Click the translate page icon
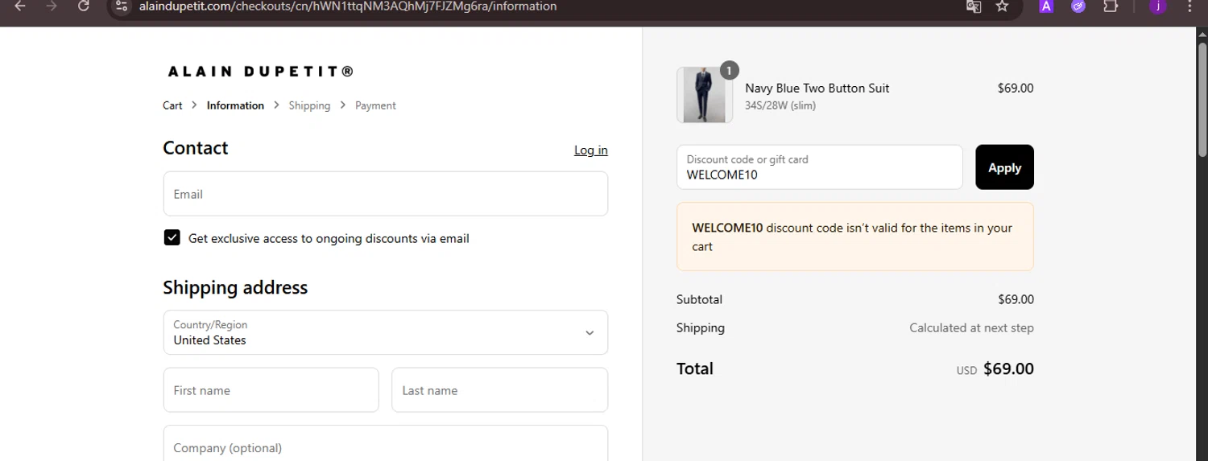 pyautogui.click(x=974, y=6)
